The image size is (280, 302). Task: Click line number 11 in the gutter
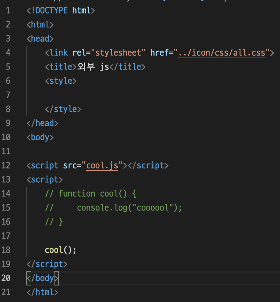point(6,151)
